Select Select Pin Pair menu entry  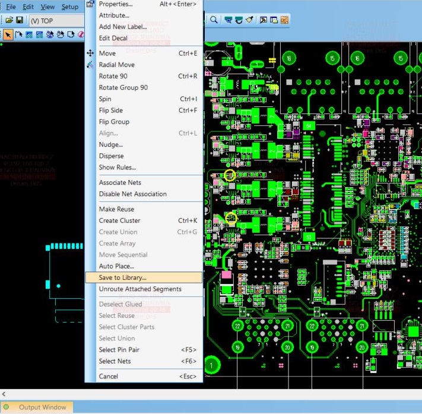coord(144,350)
